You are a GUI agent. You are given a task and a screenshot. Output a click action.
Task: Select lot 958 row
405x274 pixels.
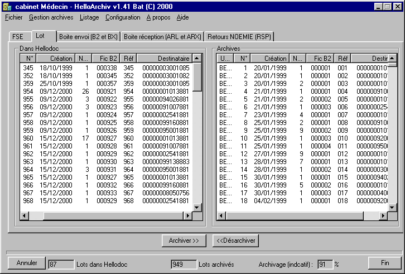[x=106, y=123]
